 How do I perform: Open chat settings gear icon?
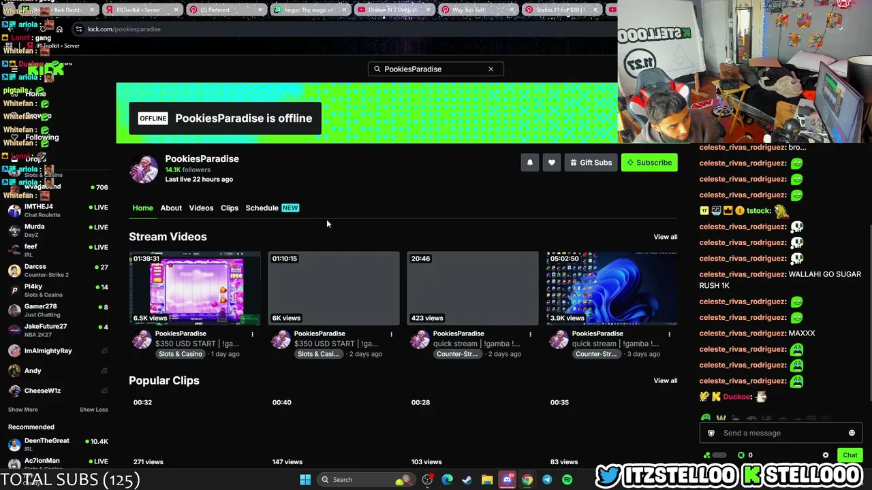coord(826,455)
